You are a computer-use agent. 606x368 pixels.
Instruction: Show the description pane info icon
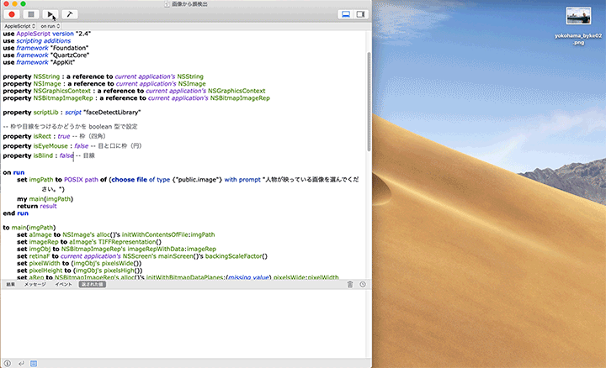tap(8, 363)
